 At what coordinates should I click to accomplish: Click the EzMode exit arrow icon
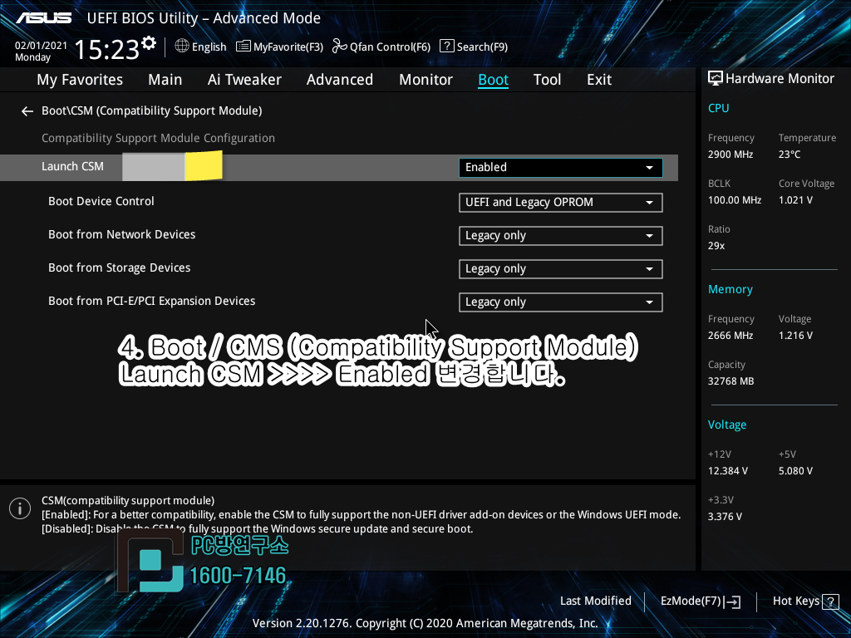[x=732, y=601]
